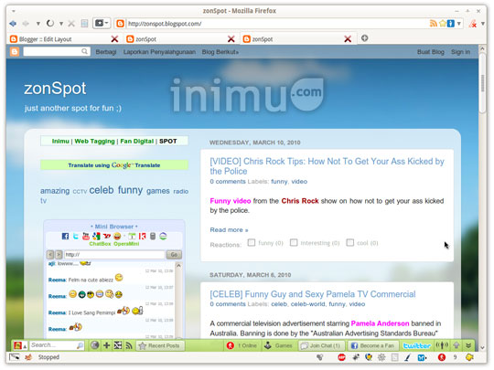Click the Firefox URL address field
The height and width of the screenshot is (370, 494).
[277, 24]
